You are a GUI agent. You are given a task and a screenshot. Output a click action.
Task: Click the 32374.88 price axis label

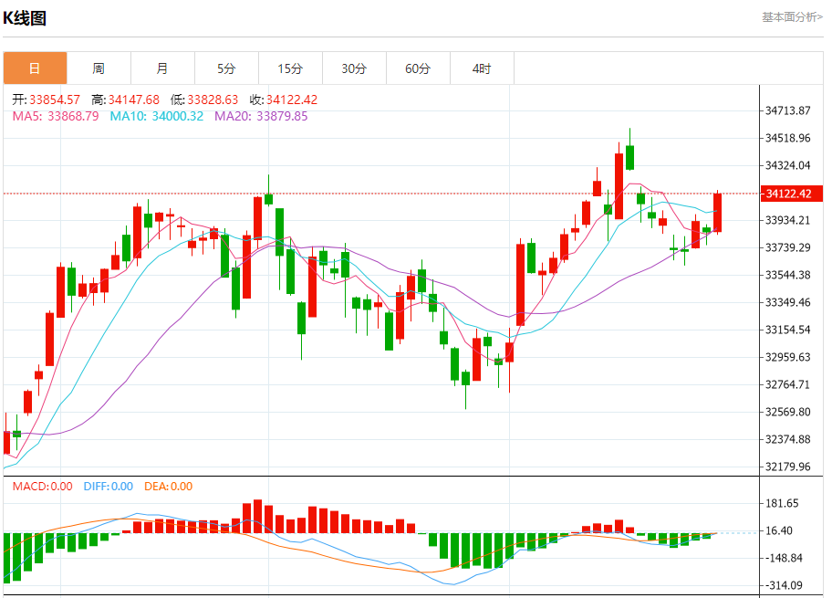pos(787,440)
